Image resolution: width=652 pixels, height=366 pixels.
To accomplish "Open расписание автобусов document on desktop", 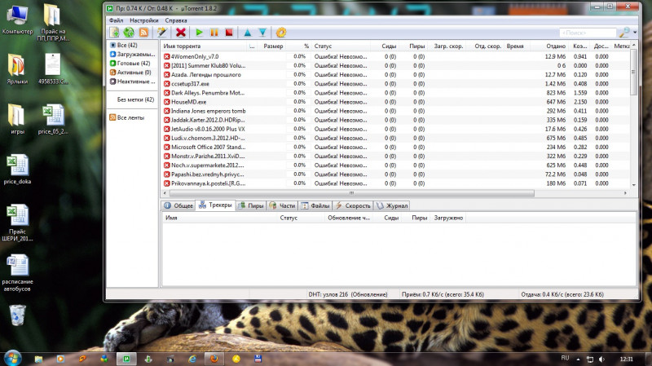I will point(17,273).
